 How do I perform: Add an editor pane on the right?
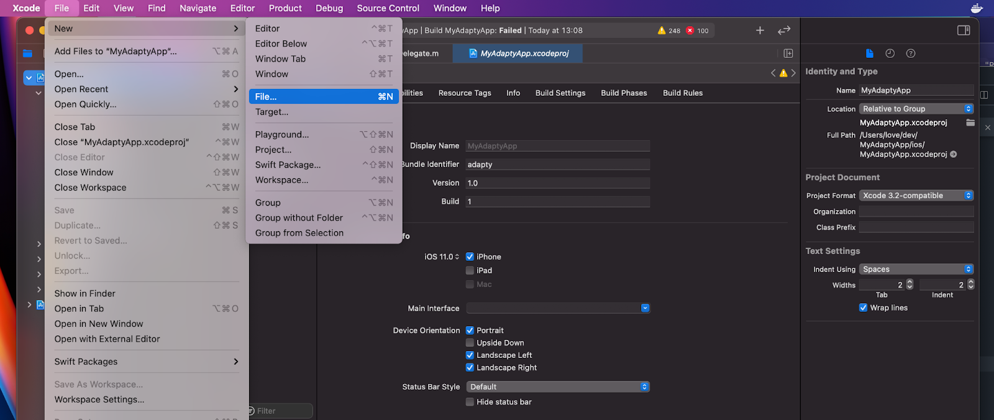(788, 53)
